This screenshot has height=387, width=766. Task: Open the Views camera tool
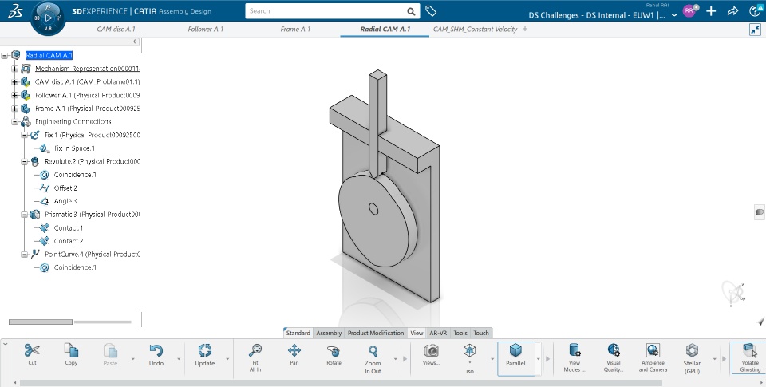[x=431, y=354]
